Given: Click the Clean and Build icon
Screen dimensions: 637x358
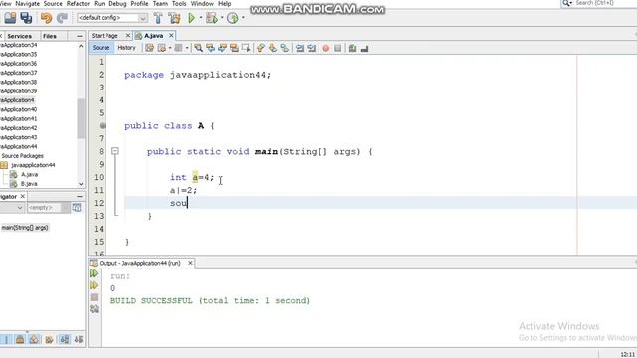Looking at the screenshot, I should [x=175, y=18].
